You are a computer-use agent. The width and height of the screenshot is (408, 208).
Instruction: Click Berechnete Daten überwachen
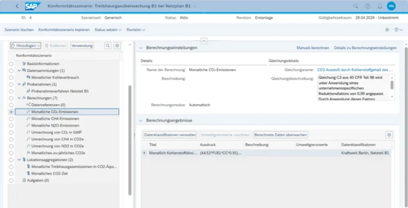(x=280, y=135)
